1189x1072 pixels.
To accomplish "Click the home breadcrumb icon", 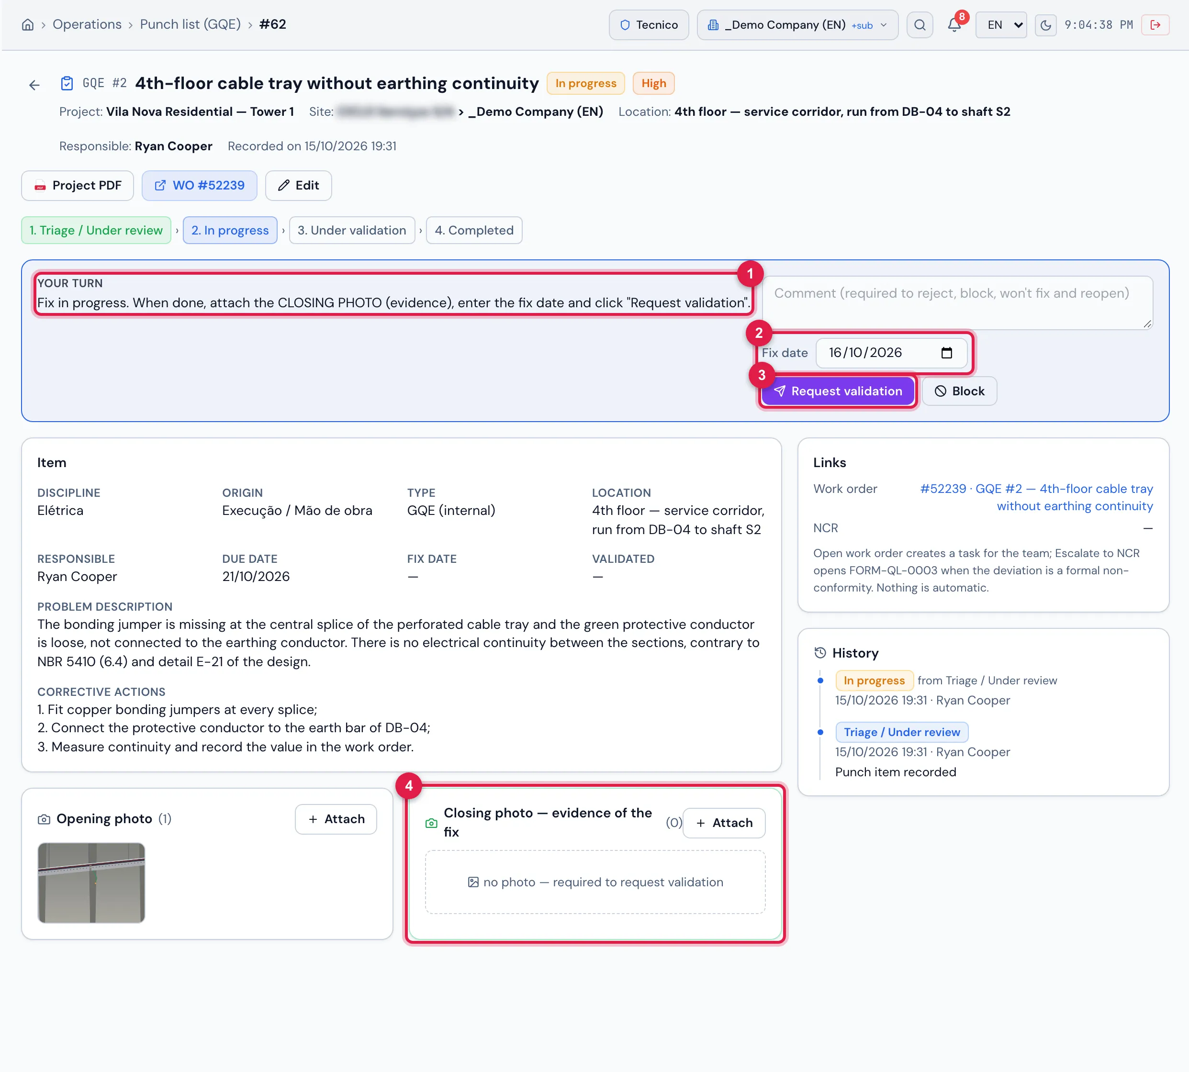I will tap(28, 25).
